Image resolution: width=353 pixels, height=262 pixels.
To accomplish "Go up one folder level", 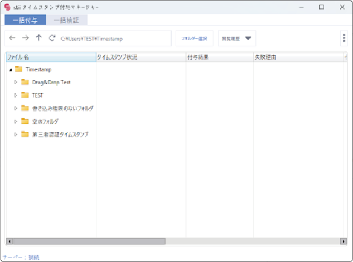I will coord(38,38).
